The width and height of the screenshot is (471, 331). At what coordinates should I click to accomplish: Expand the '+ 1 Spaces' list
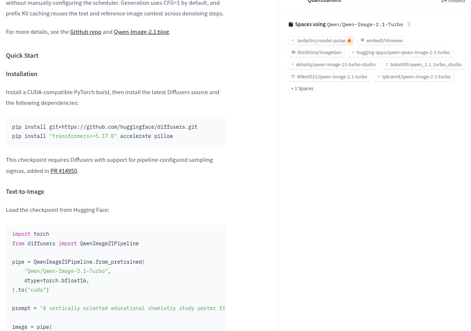tap(302, 88)
